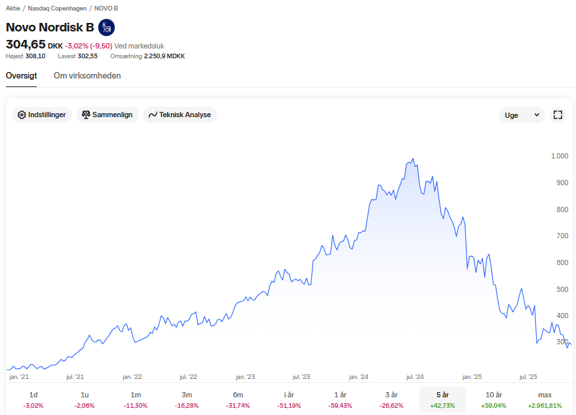Select the 5 år time range

click(443, 399)
